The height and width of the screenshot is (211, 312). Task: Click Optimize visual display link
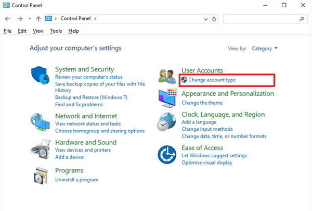207,163
